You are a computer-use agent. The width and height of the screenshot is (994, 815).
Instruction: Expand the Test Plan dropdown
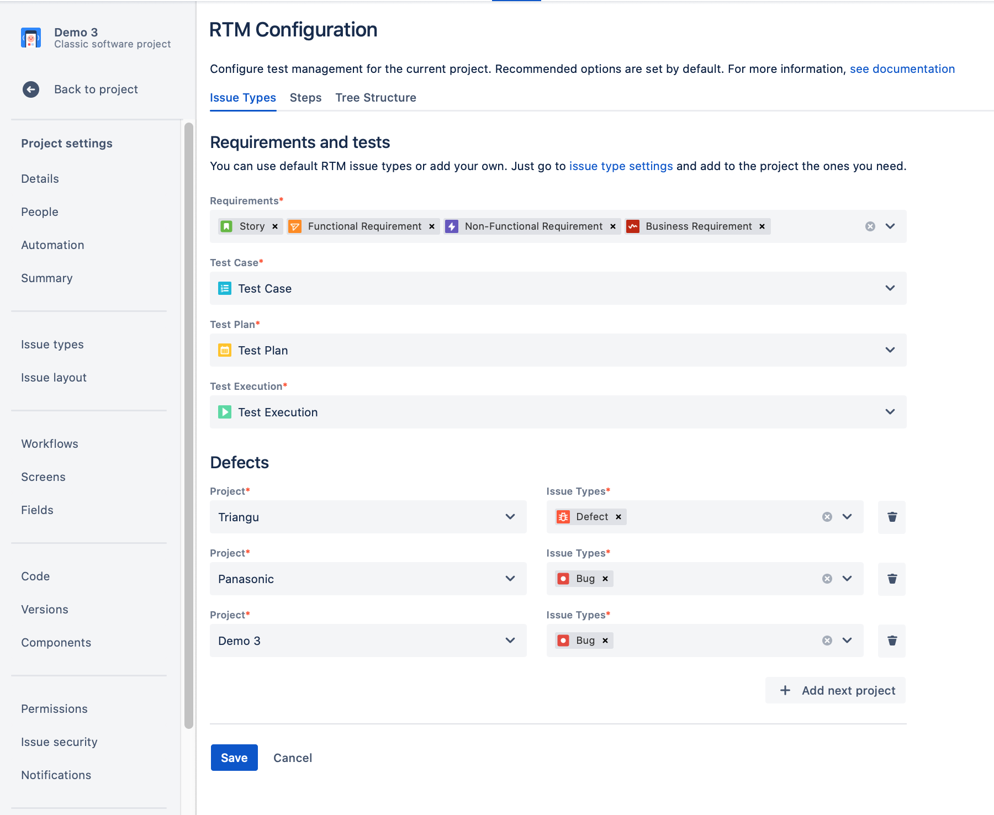tap(890, 350)
